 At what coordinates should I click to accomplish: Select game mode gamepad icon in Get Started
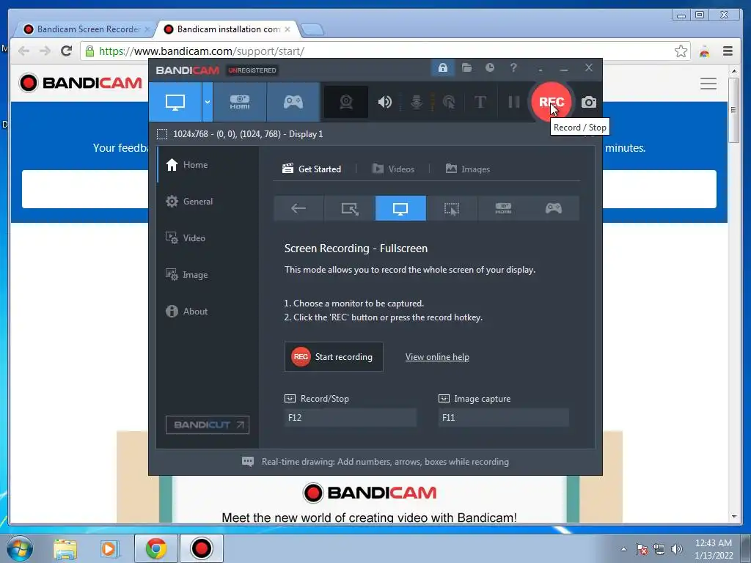pos(554,208)
